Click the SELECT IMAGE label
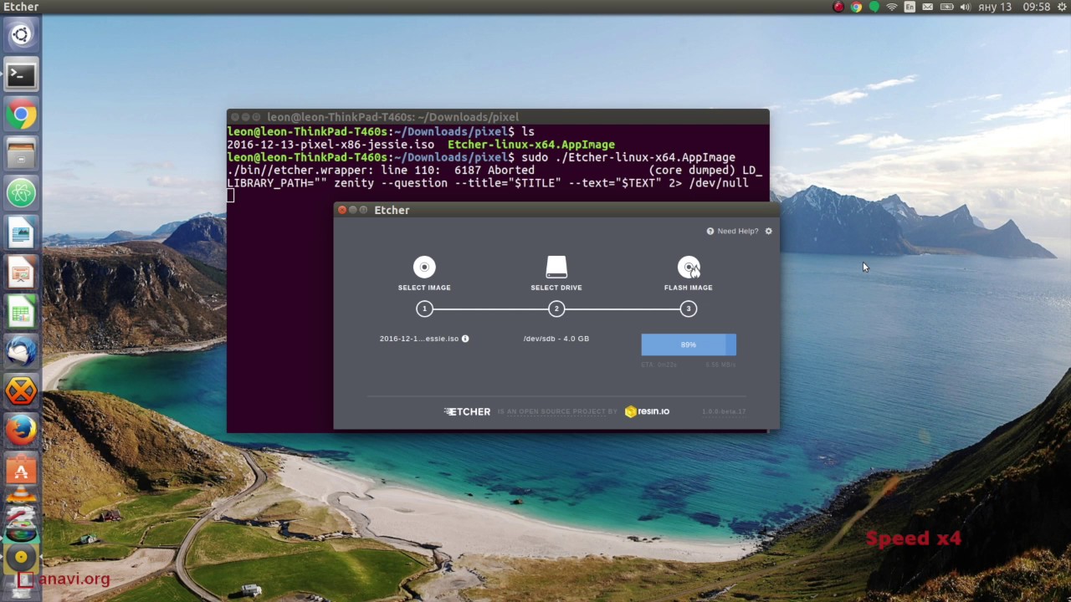Image resolution: width=1071 pixels, height=602 pixels. [x=424, y=288]
